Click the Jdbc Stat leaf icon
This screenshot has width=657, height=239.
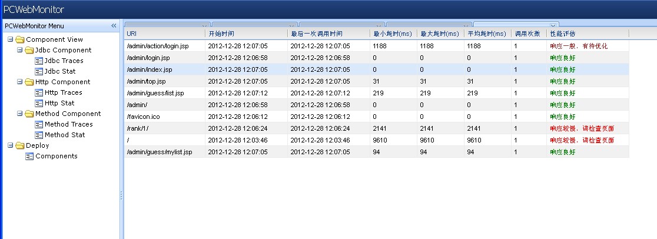click(39, 71)
